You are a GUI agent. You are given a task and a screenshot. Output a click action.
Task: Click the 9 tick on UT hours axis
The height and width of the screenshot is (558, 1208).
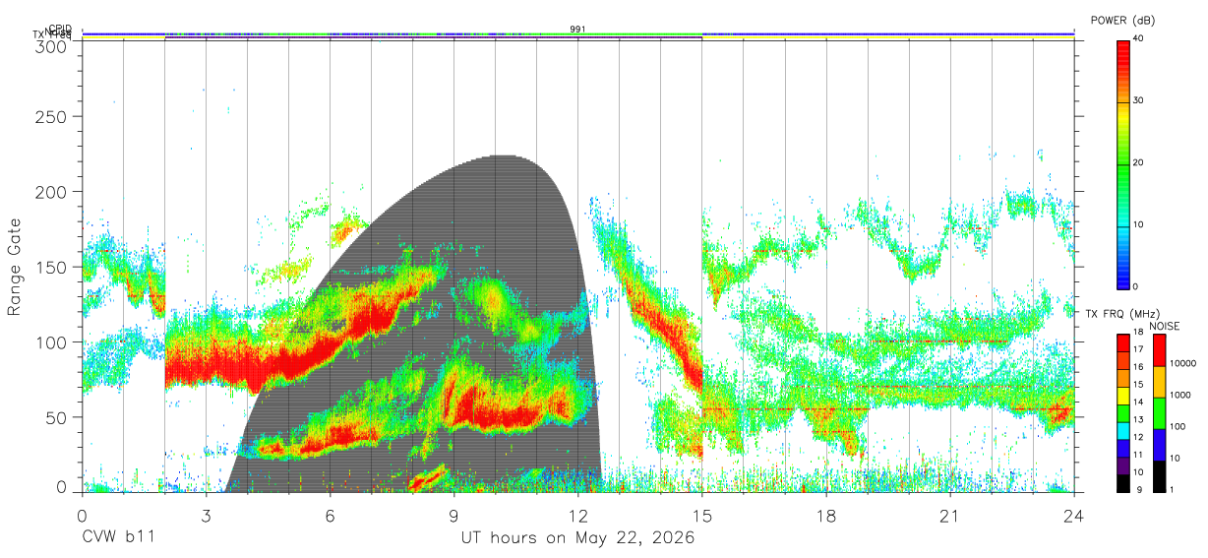(453, 515)
